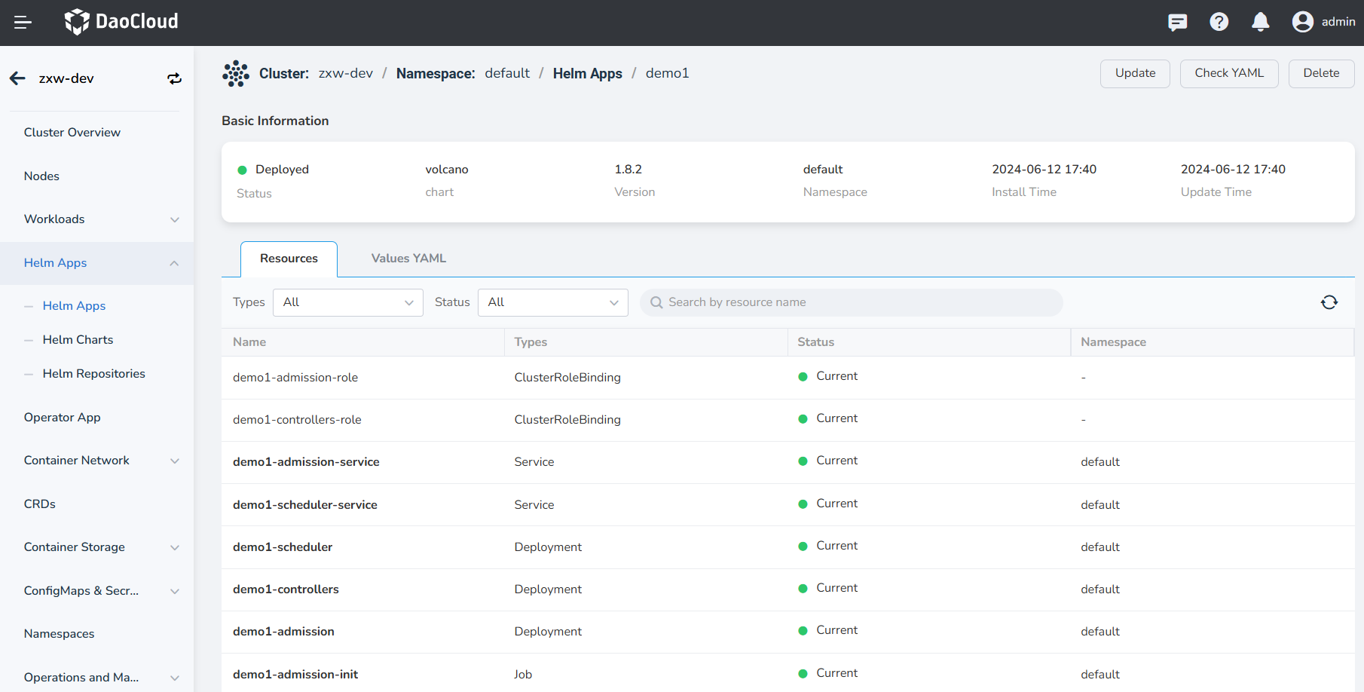Open Helm Charts in the sidebar
Viewport: 1364px width, 692px height.
(78, 340)
